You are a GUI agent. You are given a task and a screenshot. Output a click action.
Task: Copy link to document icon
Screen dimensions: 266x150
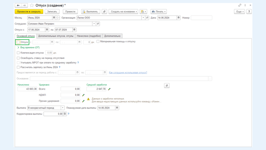[240, 5]
